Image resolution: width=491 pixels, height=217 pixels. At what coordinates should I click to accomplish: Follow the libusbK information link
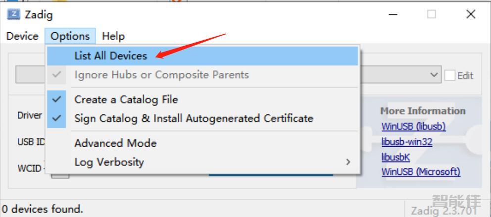coord(395,157)
